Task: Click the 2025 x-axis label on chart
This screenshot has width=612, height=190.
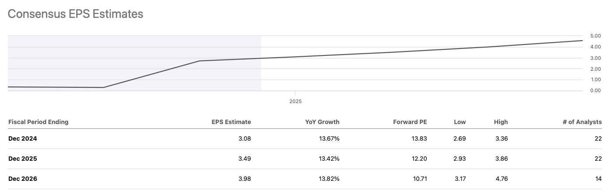Action: (295, 101)
